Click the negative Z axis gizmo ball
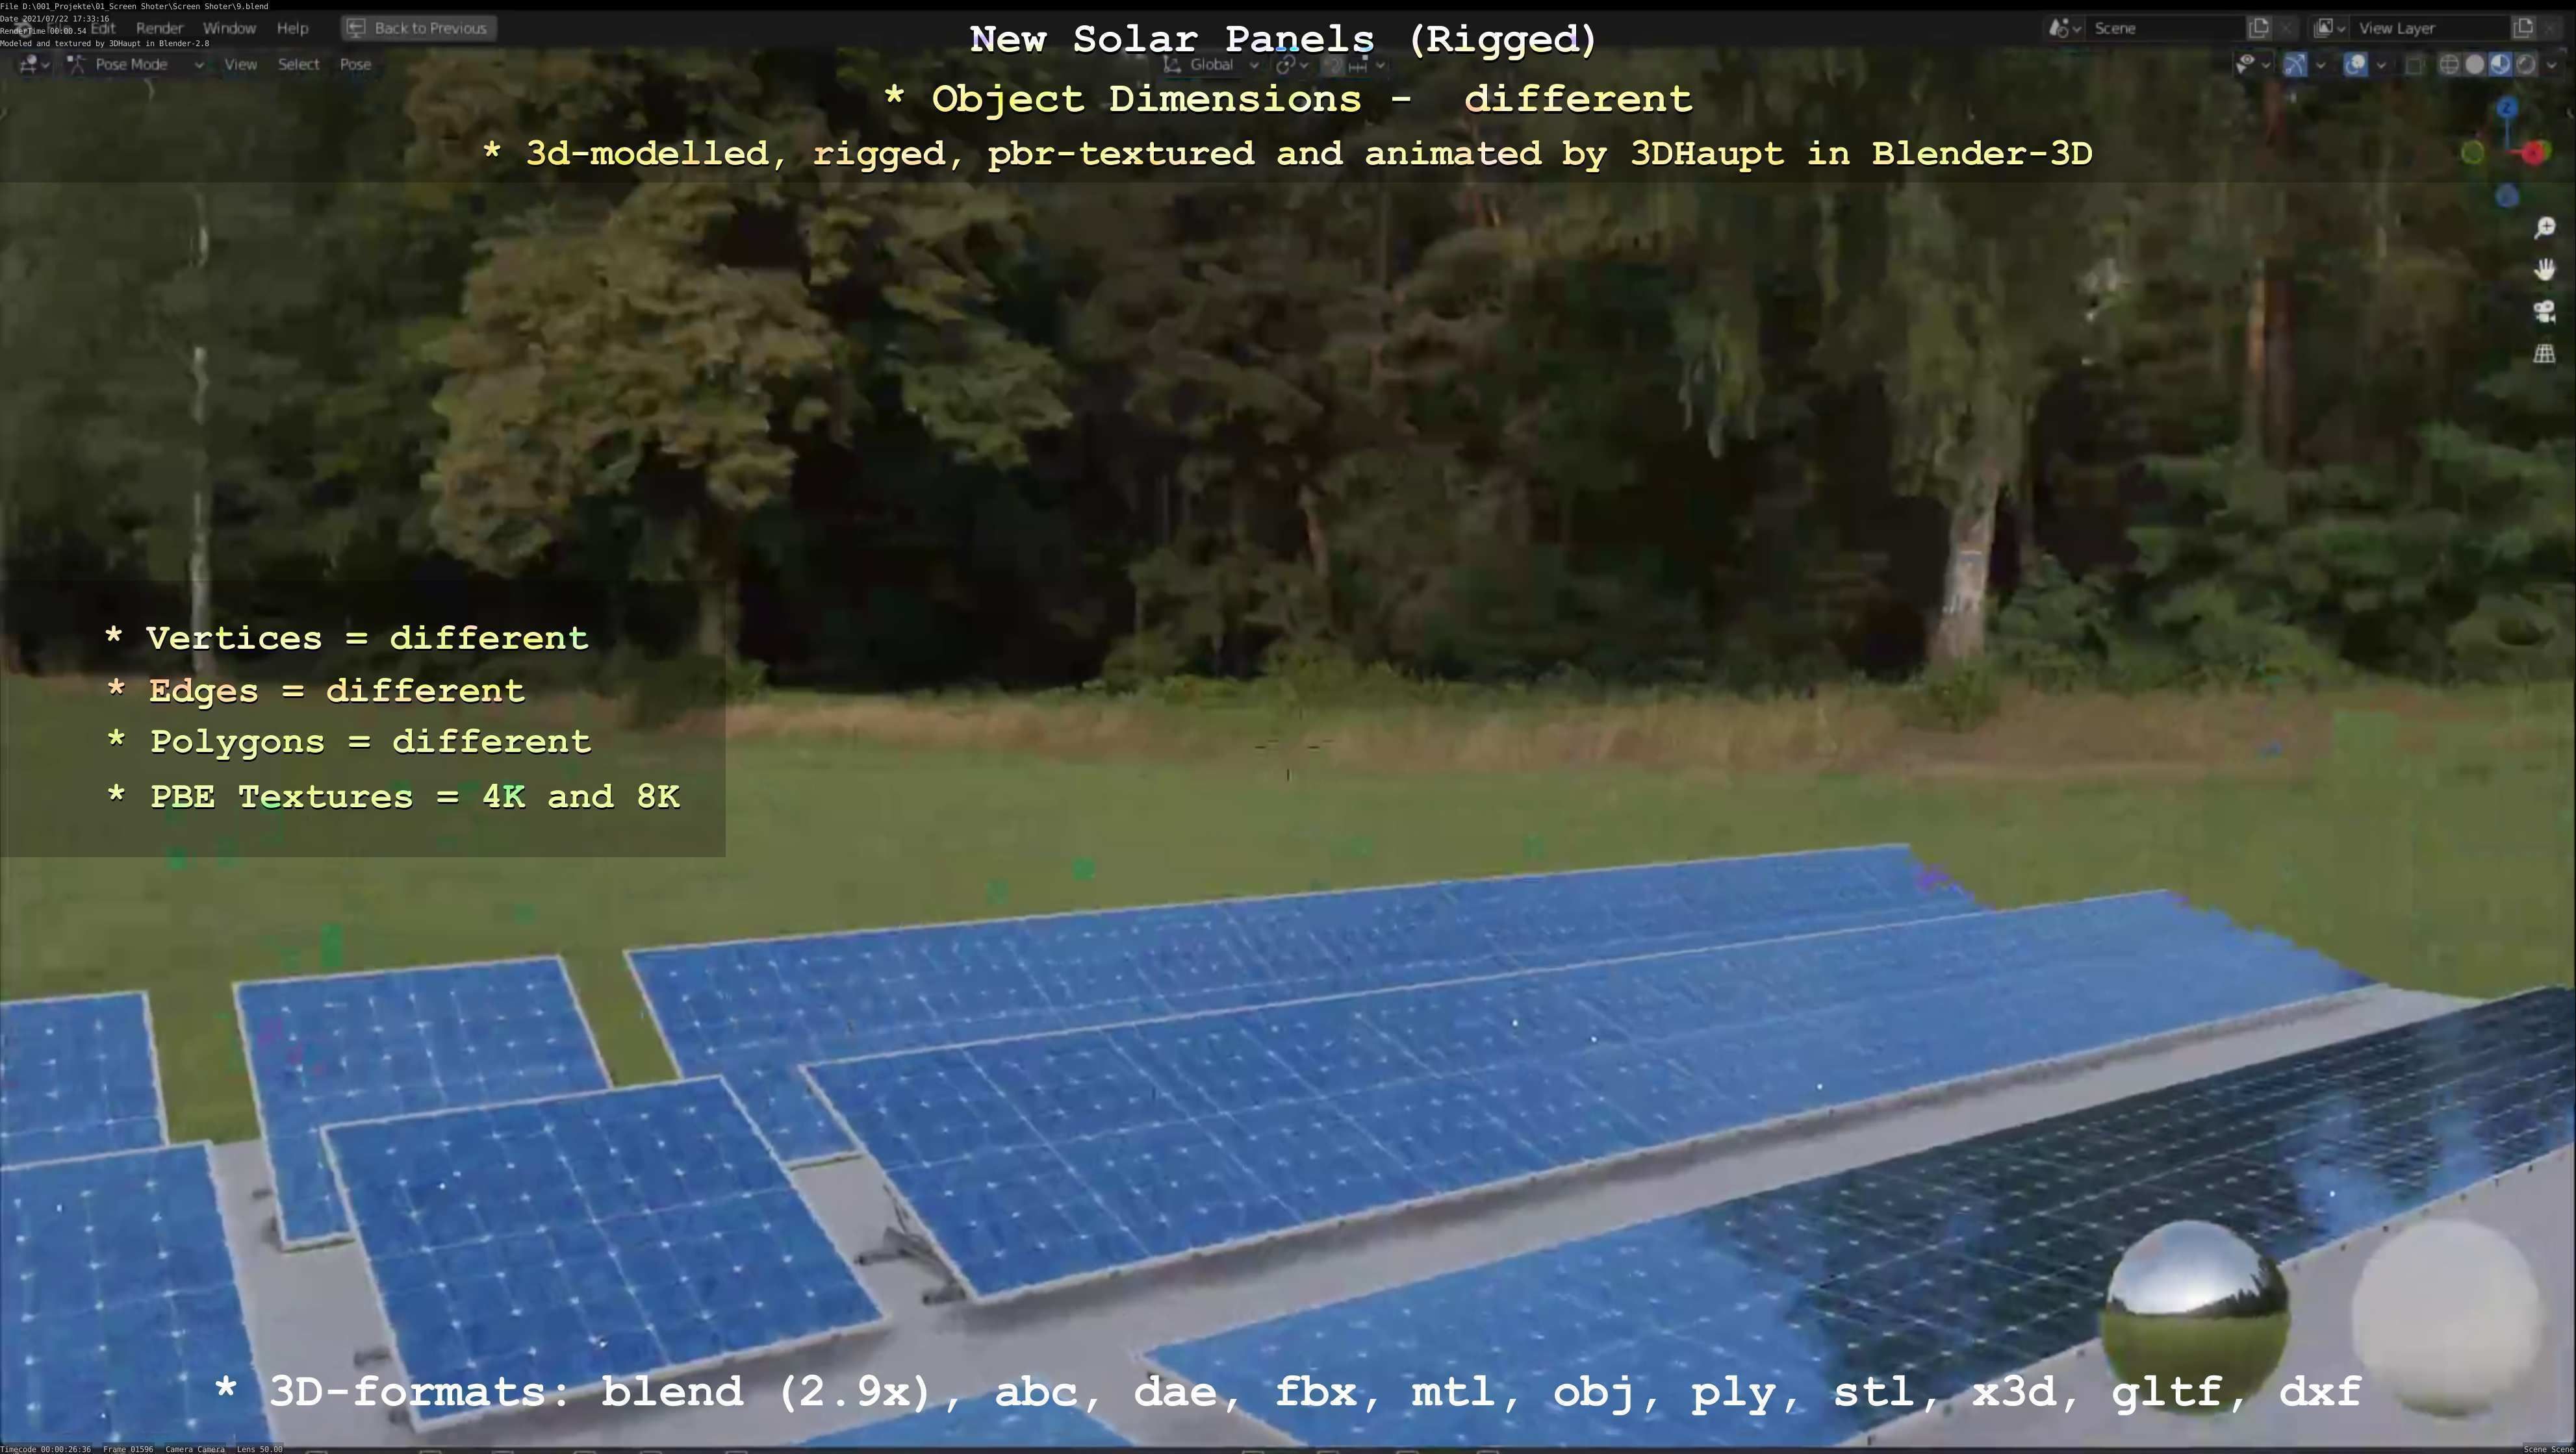 point(2506,197)
